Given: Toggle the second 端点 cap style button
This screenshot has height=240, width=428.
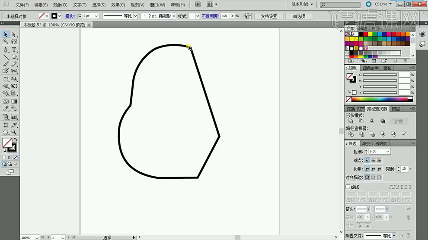Looking at the screenshot, I should click(373, 160).
